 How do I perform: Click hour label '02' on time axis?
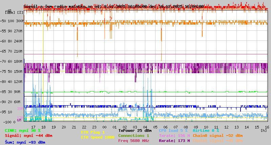125,127
